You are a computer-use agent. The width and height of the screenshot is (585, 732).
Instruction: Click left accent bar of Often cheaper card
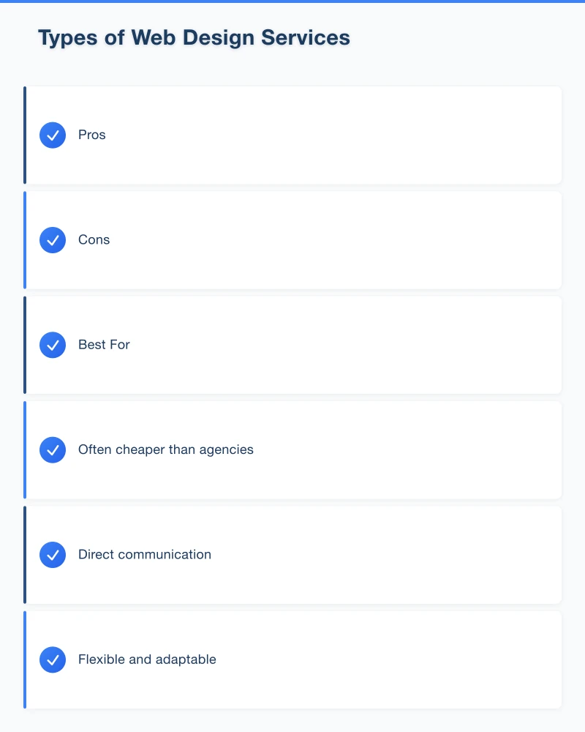coord(25,450)
